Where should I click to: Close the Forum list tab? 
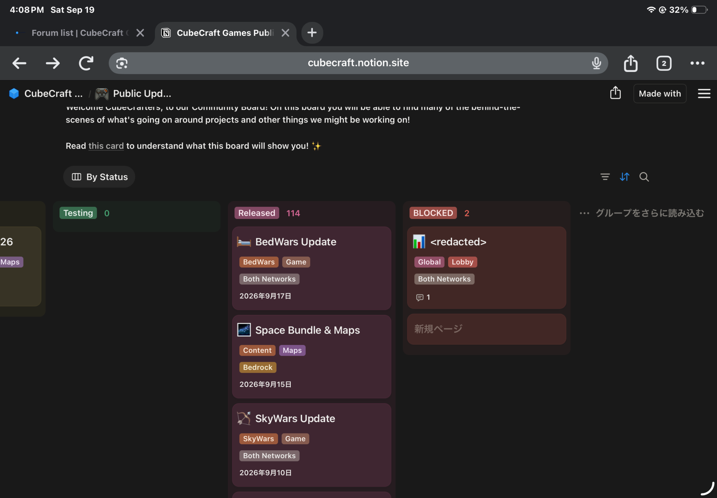[140, 33]
